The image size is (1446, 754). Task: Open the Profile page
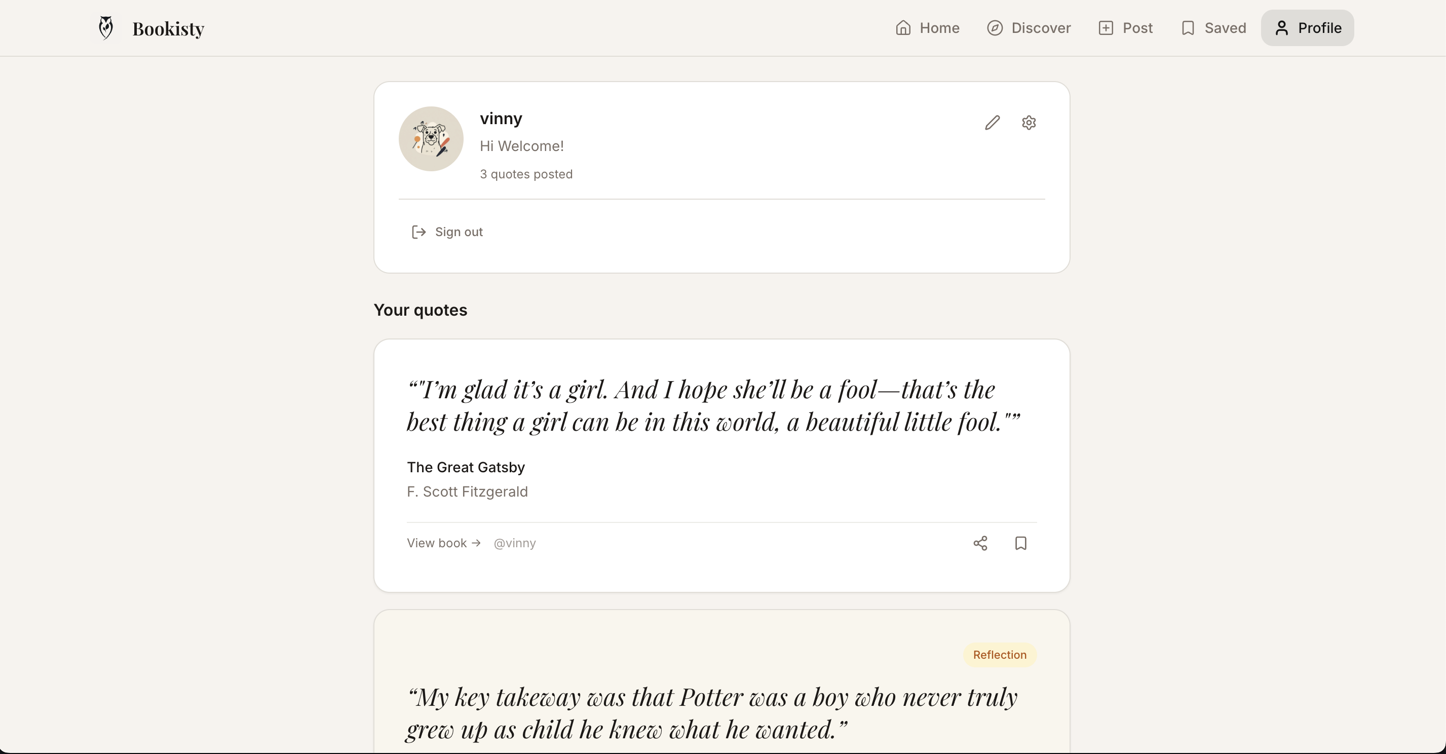(x=1307, y=27)
